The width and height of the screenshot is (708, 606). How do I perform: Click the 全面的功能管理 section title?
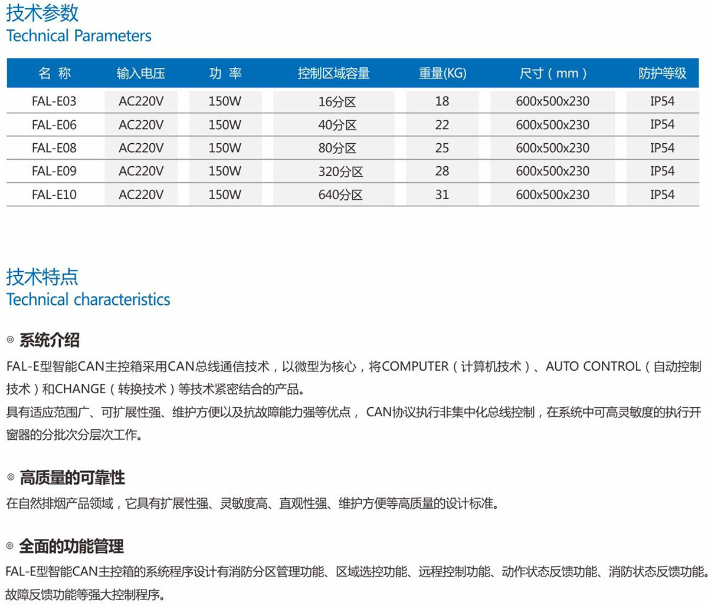71,546
